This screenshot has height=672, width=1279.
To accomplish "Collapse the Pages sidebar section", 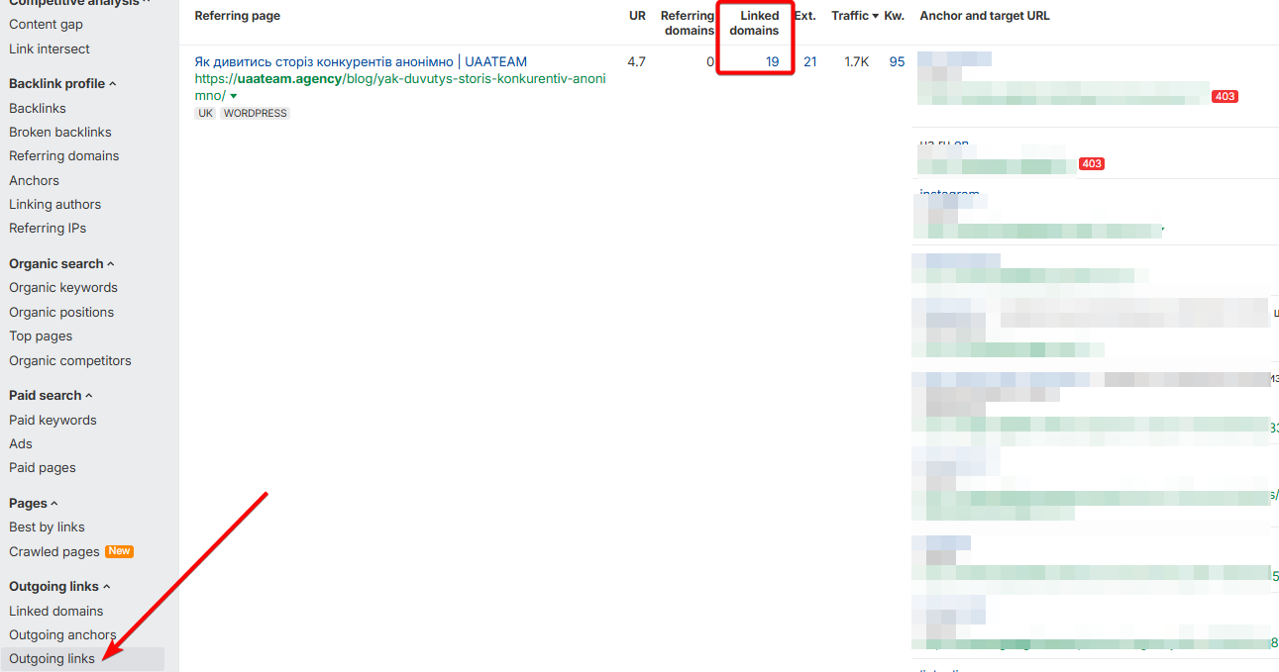I will (x=33, y=504).
